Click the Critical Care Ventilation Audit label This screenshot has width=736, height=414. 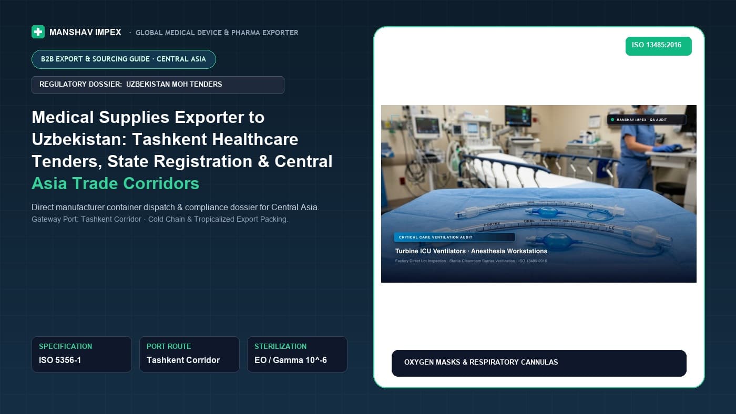coord(454,237)
